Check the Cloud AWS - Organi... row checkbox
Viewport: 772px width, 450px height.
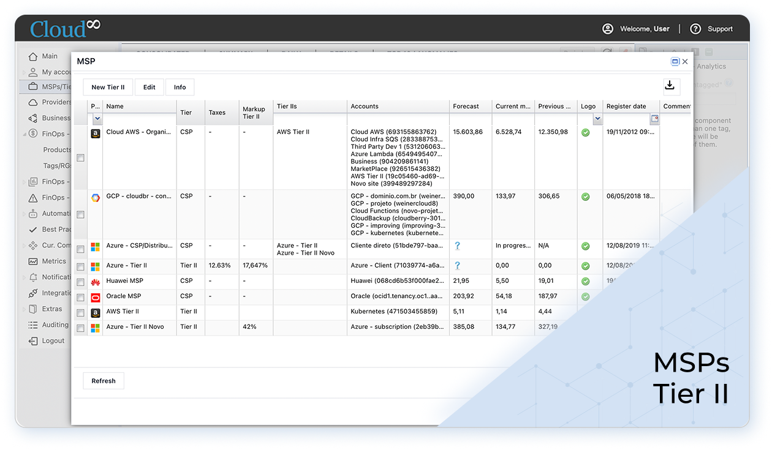[80, 158]
